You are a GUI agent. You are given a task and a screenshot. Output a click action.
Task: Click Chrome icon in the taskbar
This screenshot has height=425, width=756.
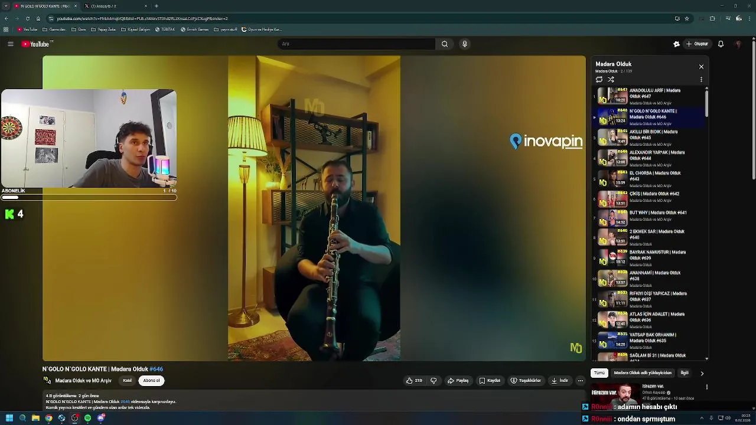pos(48,418)
